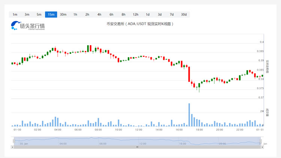This screenshot has width=281, height=158.
Task: Click the 0.4 price axis label
Action: pyautogui.click(x=262, y=42)
